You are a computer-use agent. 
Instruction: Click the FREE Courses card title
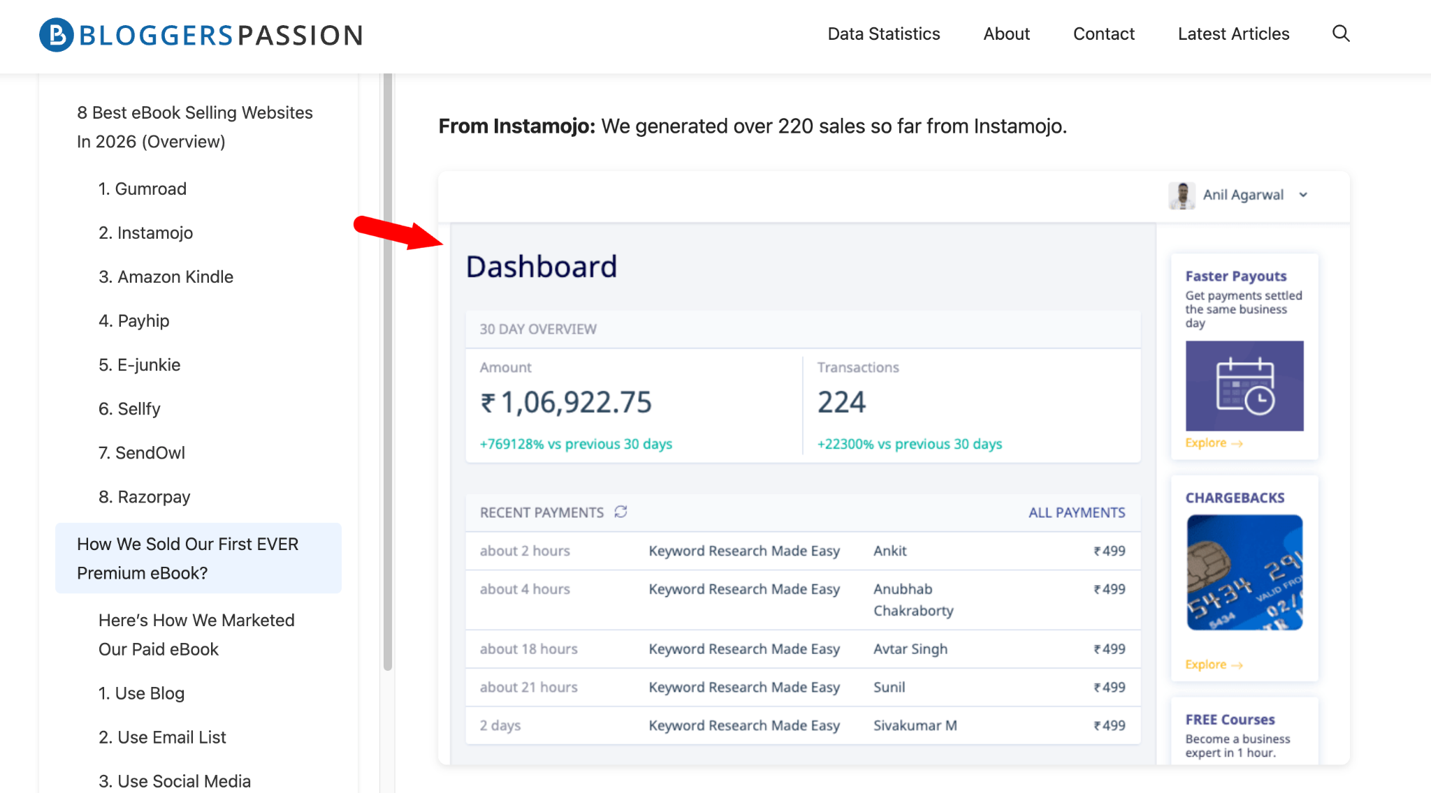pos(1230,719)
